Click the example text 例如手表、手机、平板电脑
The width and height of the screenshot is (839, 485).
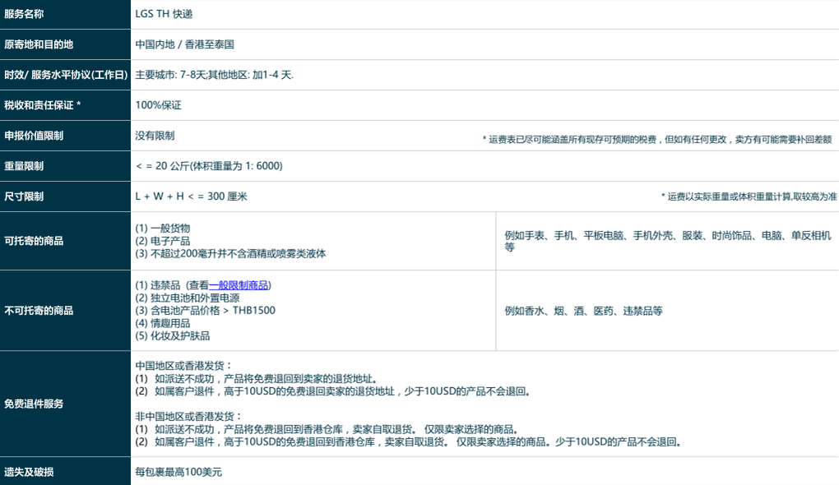[x=668, y=241]
